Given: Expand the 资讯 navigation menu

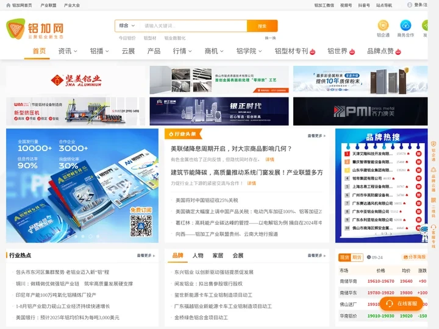Looking at the screenshot, I should (x=68, y=51).
